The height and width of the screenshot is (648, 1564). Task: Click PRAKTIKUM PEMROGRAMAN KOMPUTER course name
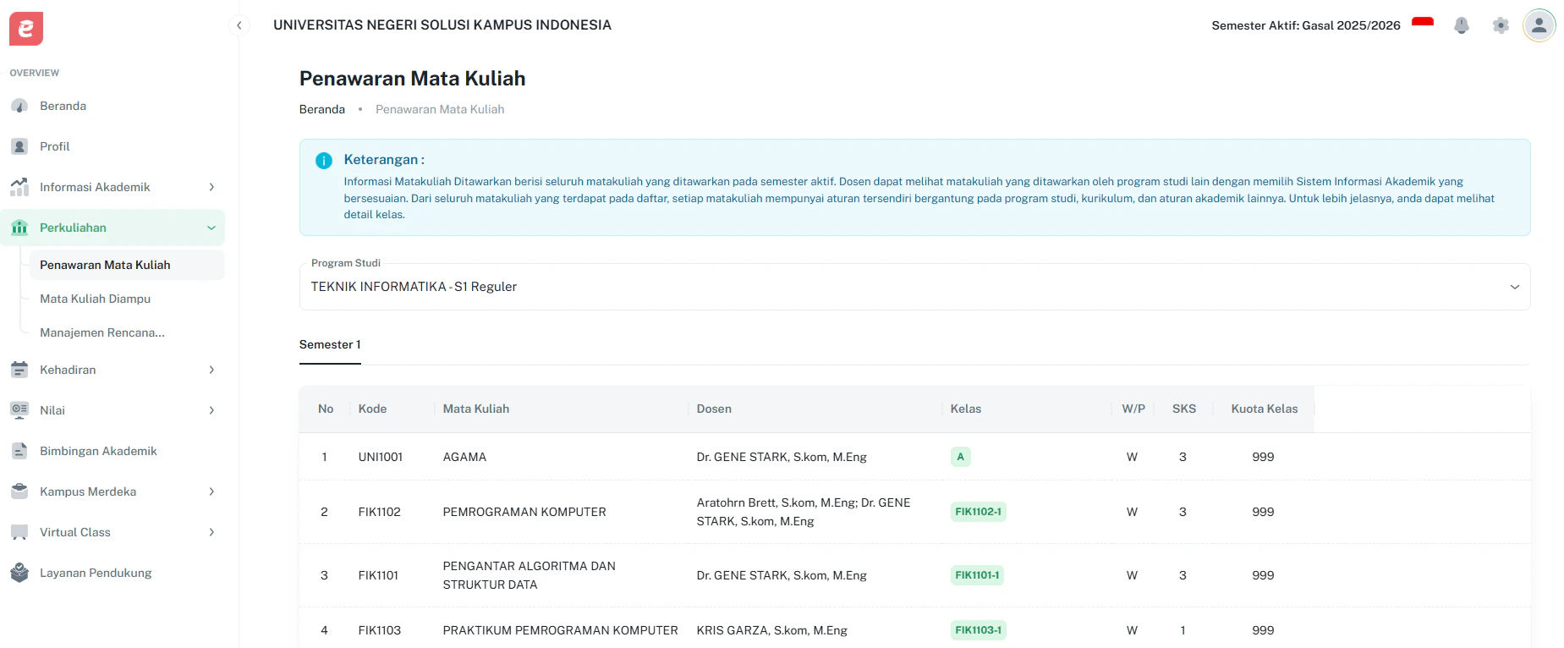pos(561,630)
